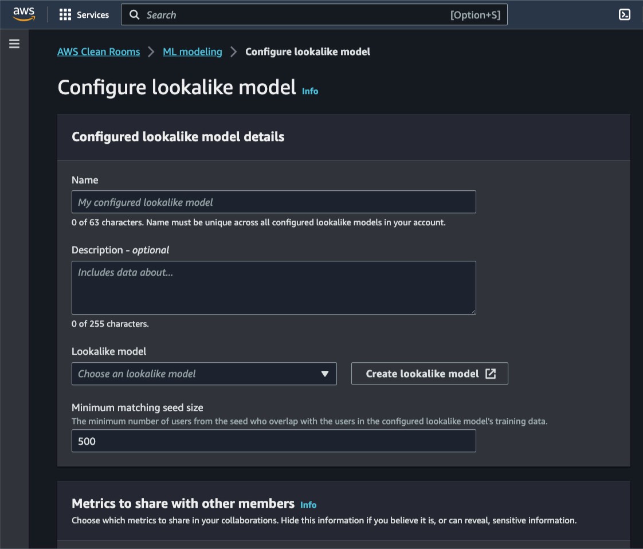643x549 pixels.
Task: Click the Description optional text area
Action: coord(273,288)
